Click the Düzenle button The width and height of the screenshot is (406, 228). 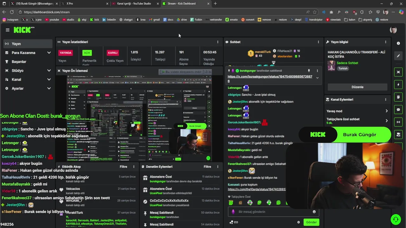pyautogui.click(x=357, y=87)
